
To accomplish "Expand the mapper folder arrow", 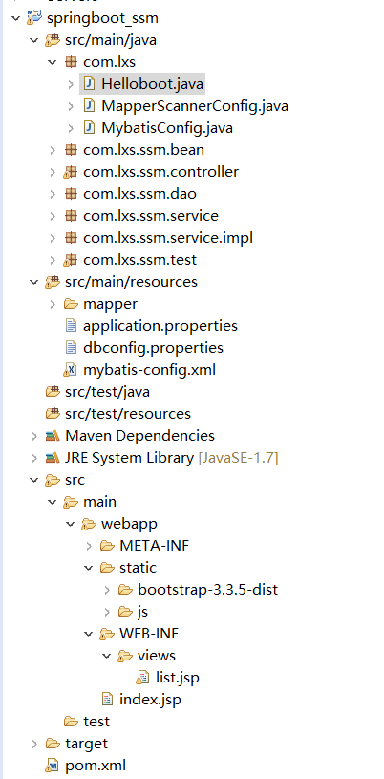I will [x=53, y=304].
